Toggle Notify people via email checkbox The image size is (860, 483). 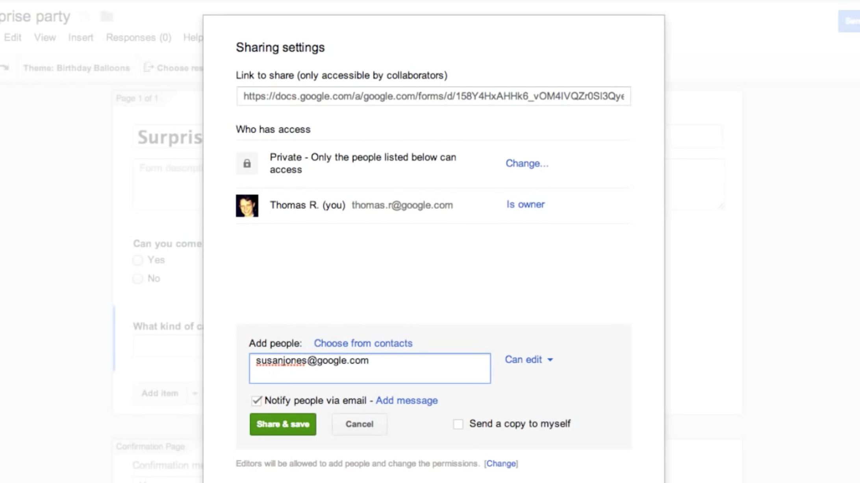256,400
